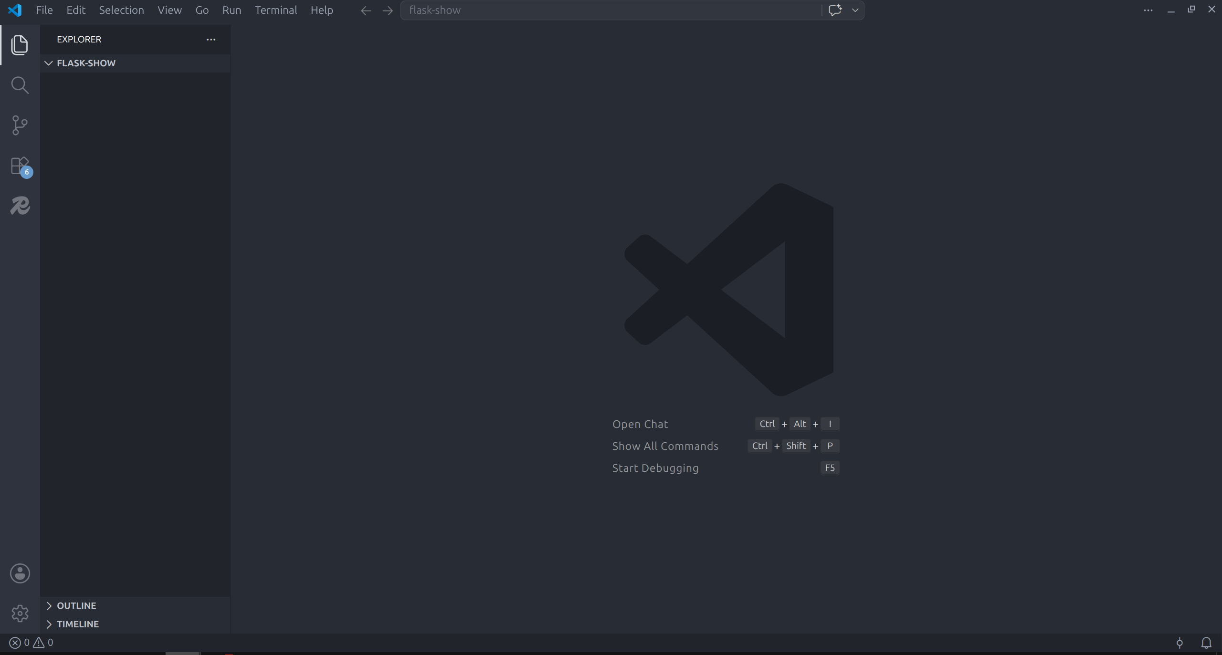Open the Selection menu
The height and width of the screenshot is (655, 1222).
point(121,10)
